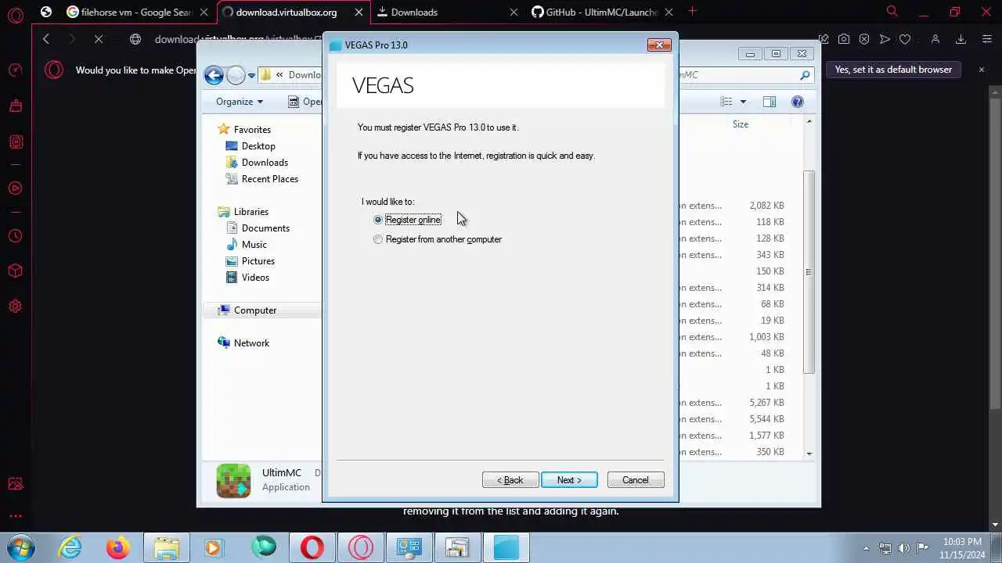This screenshot has height=563, width=1002.
Task: Select Favorites in Explorer navigation pane
Action: (x=252, y=130)
